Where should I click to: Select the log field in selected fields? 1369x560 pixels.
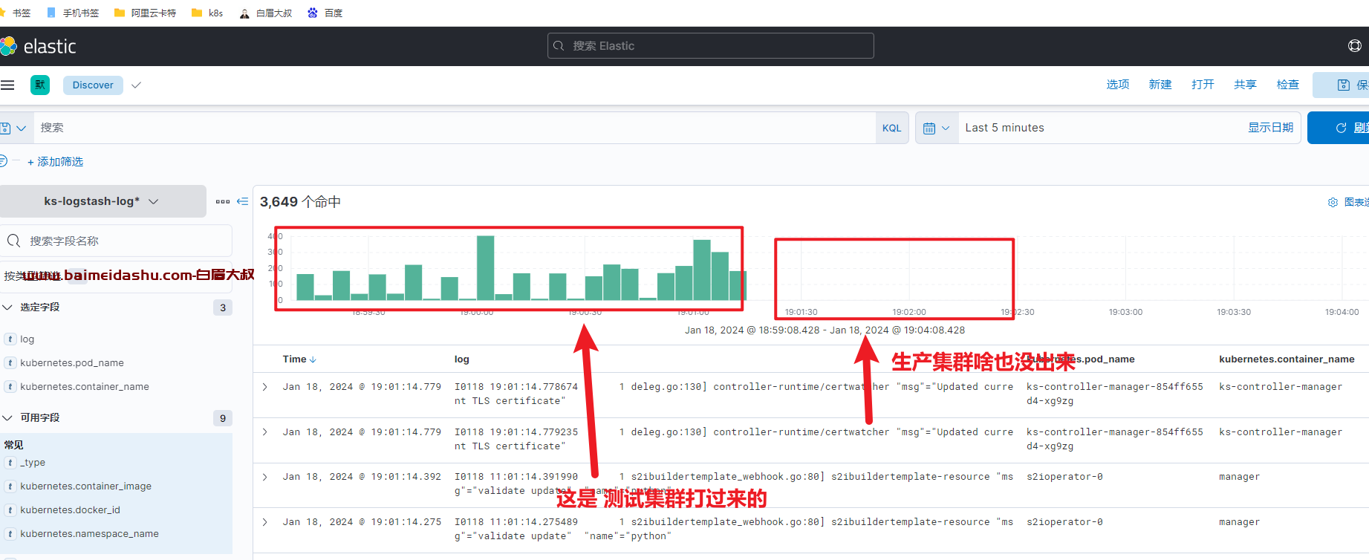point(27,339)
